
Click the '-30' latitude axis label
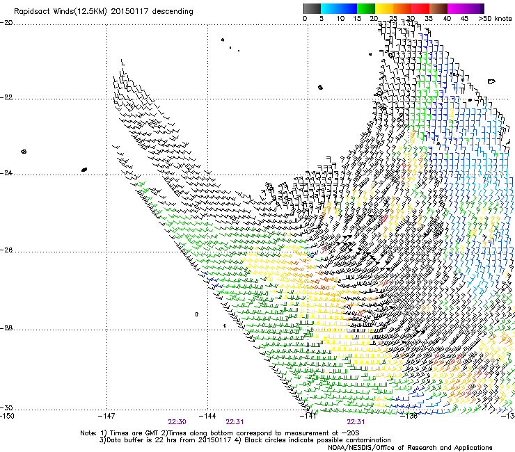click(x=6, y=407)
